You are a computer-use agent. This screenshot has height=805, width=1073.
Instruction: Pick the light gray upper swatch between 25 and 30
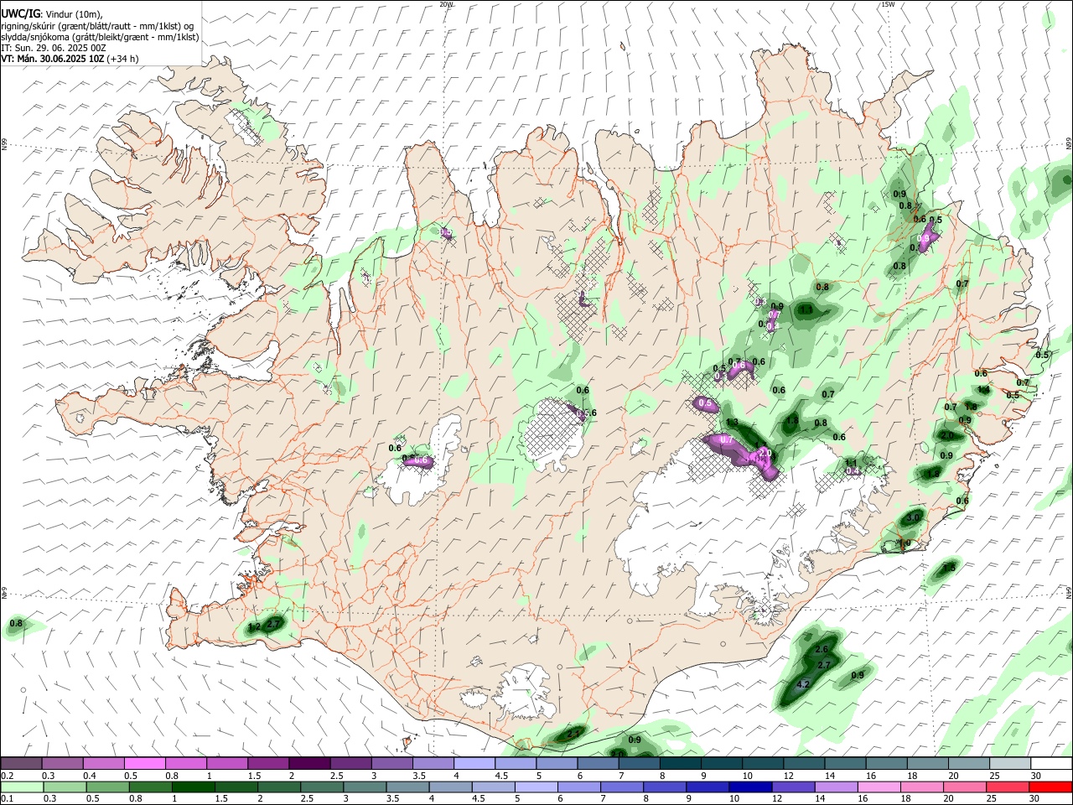1009,764
